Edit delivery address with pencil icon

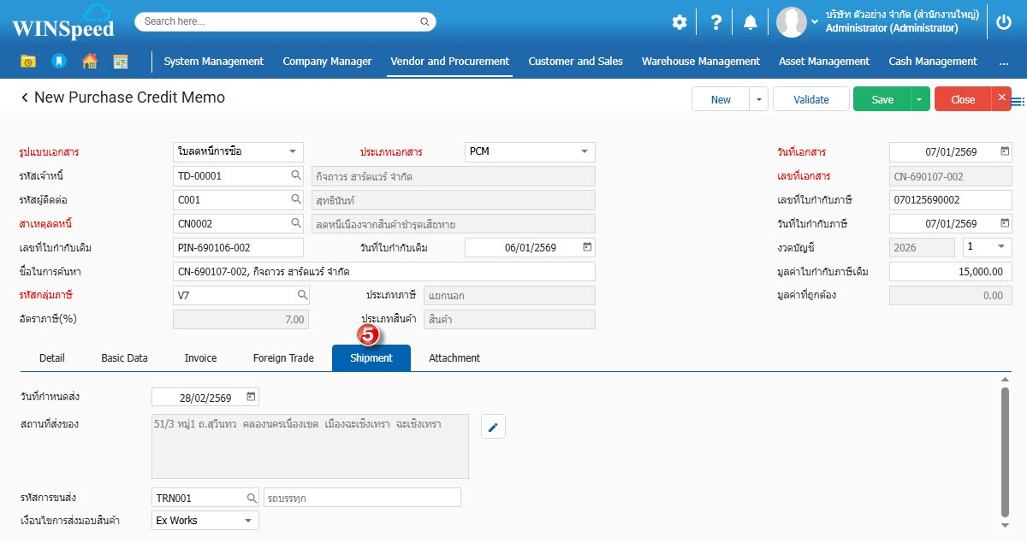coord(493,426)
